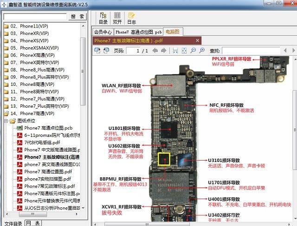Open the 08、Phone8_Plus高通(VIP) folder
The width and height of the screenshot is (297, 226).
tap(37, 70)
